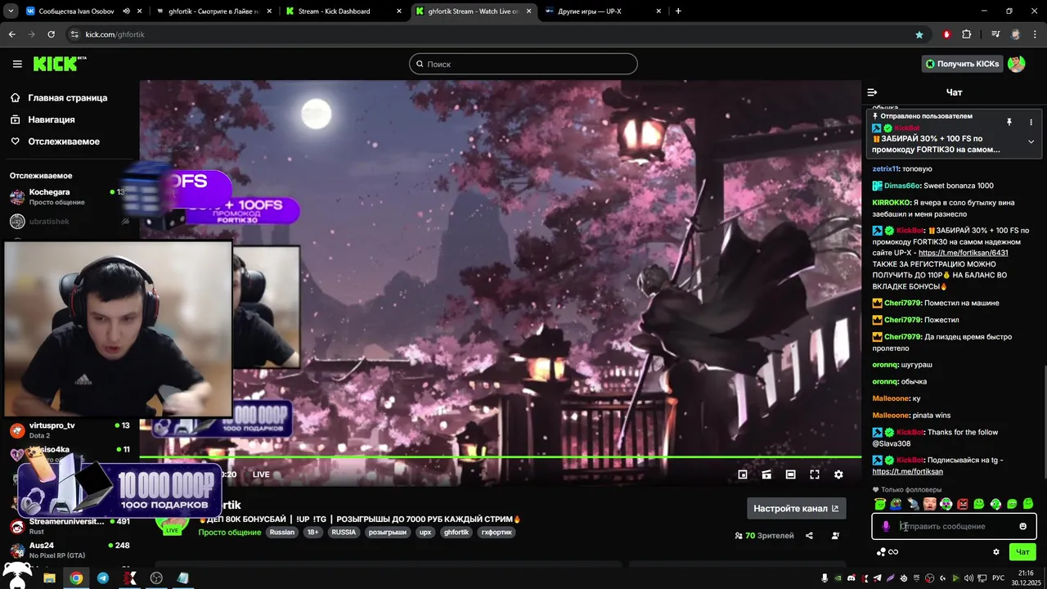The height and width of the screenshot is (589, 1047).
Task: Unpin the pinned KickBot message
Action: point(1009,122)
